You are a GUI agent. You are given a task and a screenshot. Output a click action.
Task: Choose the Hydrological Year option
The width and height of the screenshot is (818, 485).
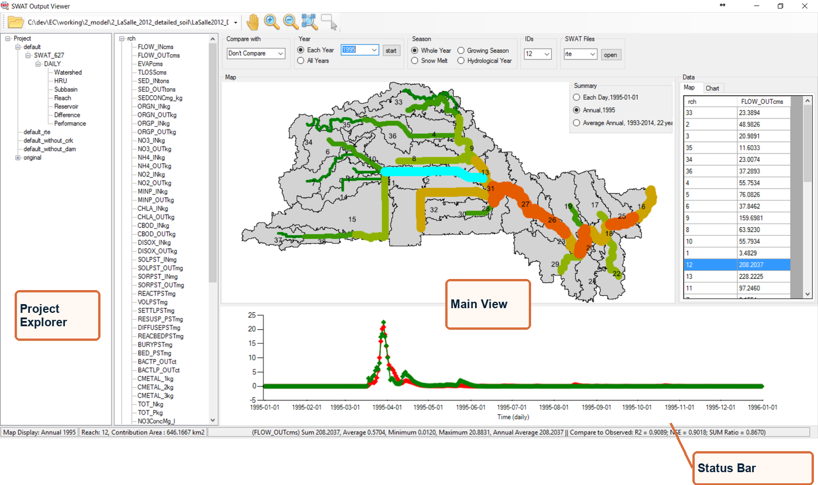click(461, 60)
